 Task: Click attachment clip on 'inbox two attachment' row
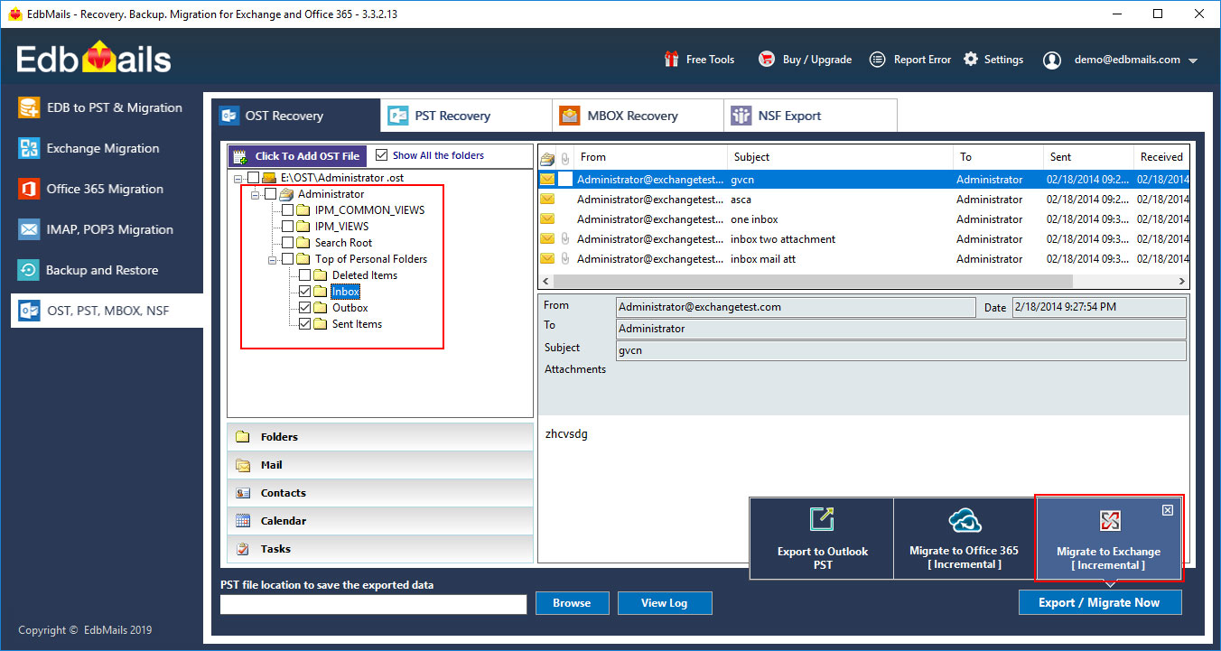pos(565,239)
